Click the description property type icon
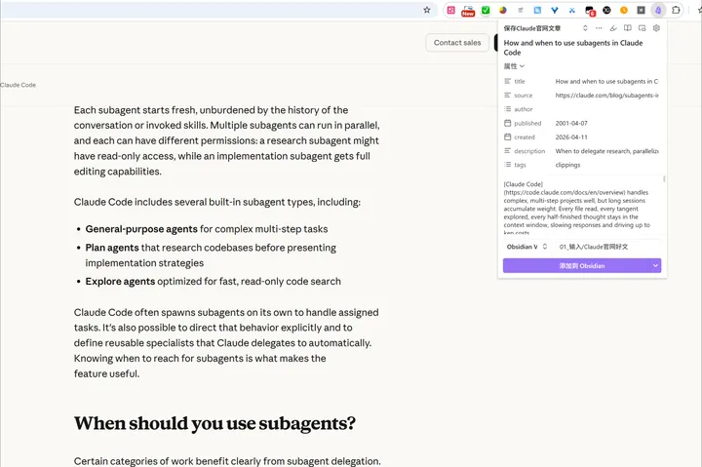Image resolution: width=702 pixels, height=467 pixels. coord(507,151)
